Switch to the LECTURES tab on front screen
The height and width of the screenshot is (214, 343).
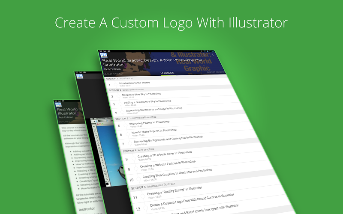coord(168,73)
